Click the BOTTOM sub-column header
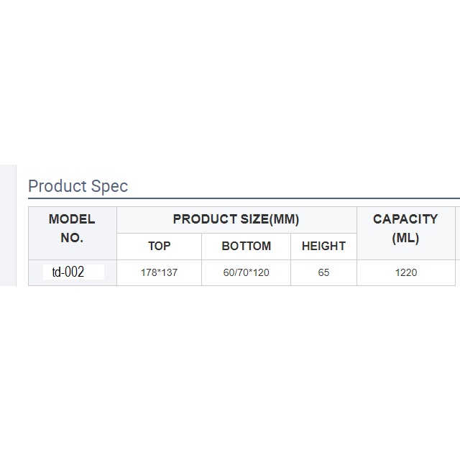This screenshot has height=460, width=460. 246,246
